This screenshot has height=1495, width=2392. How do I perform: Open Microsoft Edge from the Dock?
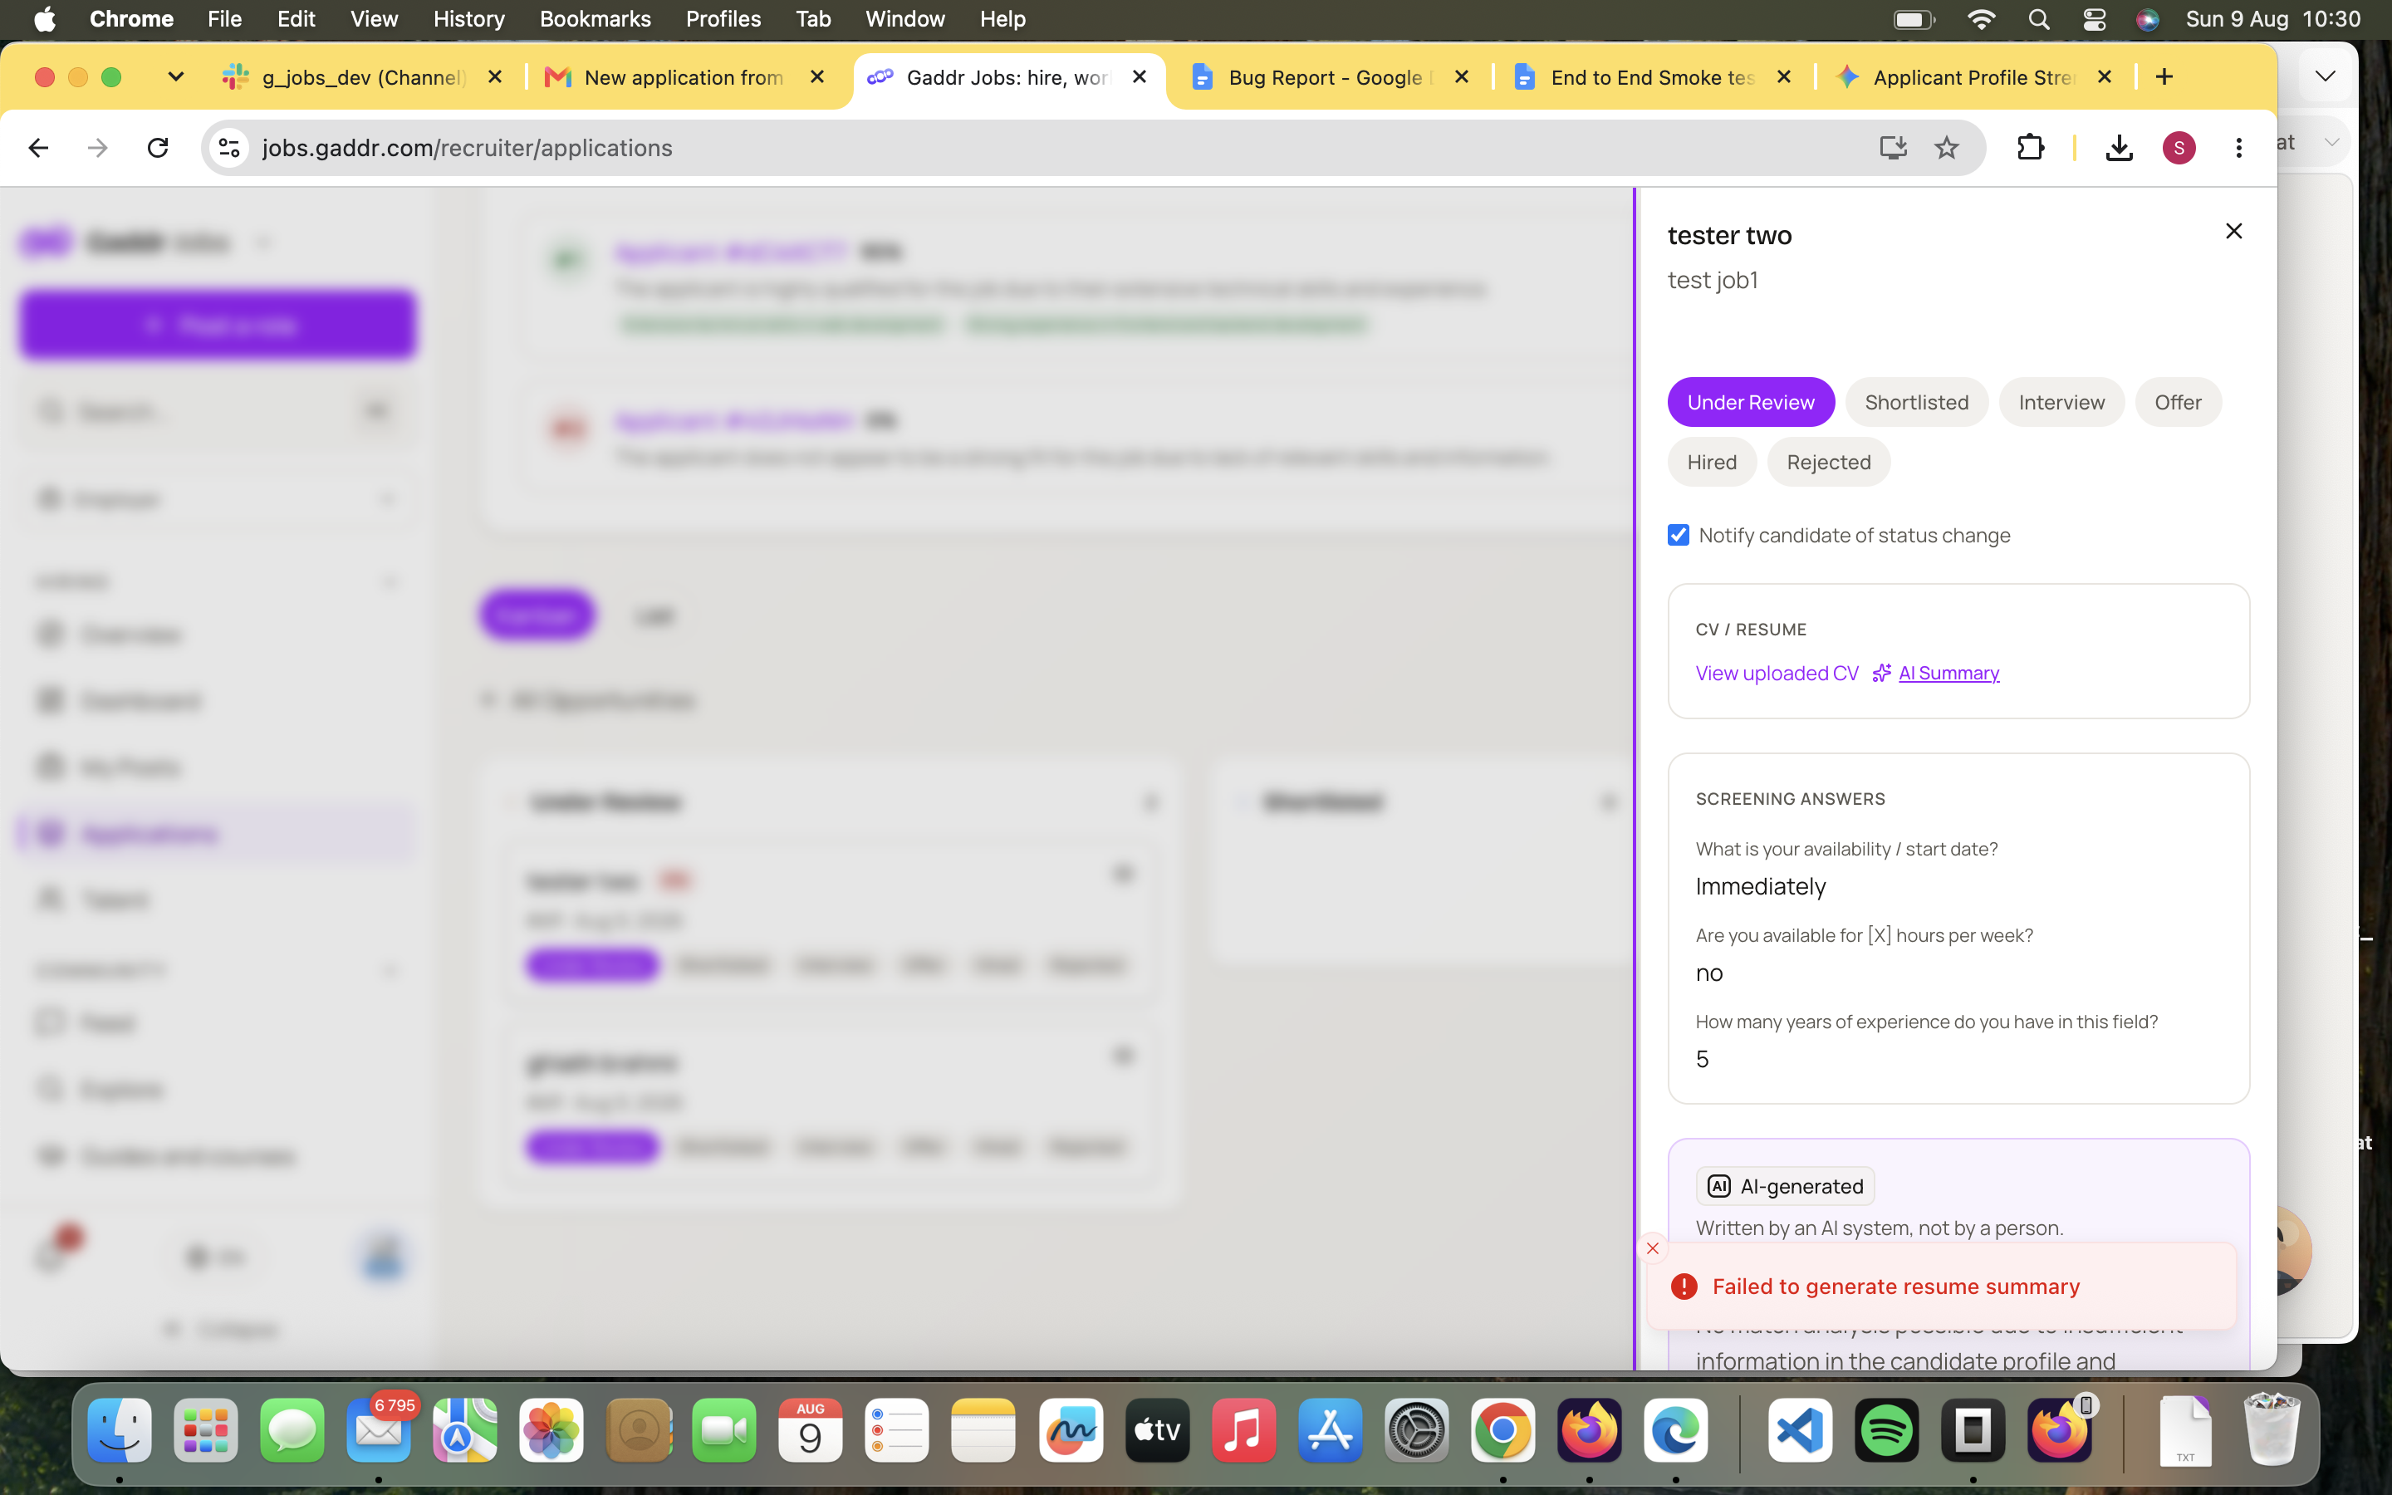coord(1675,1431)
